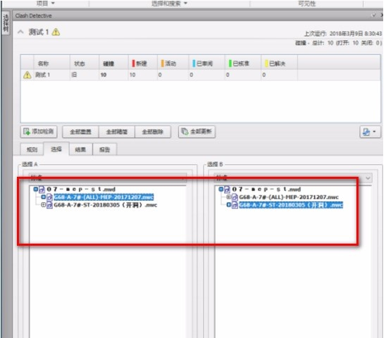Image resolution: width=386 pixels, height=338 pixels.
Task: Select G68-A-7#-ST-20180305 file in 选择 B
Action: (x=291, y=205)
